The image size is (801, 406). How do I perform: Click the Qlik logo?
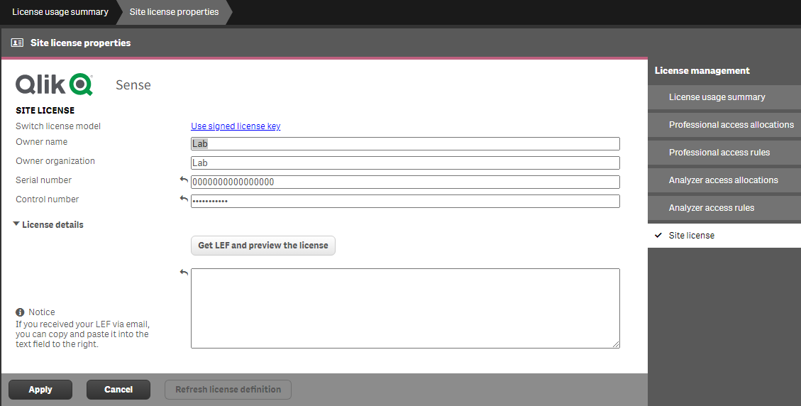(54, 84)
